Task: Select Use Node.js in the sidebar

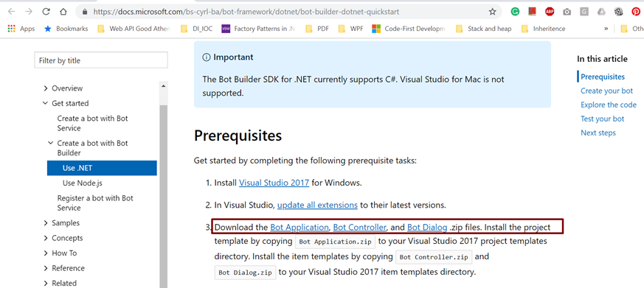Action: point(80,183)
